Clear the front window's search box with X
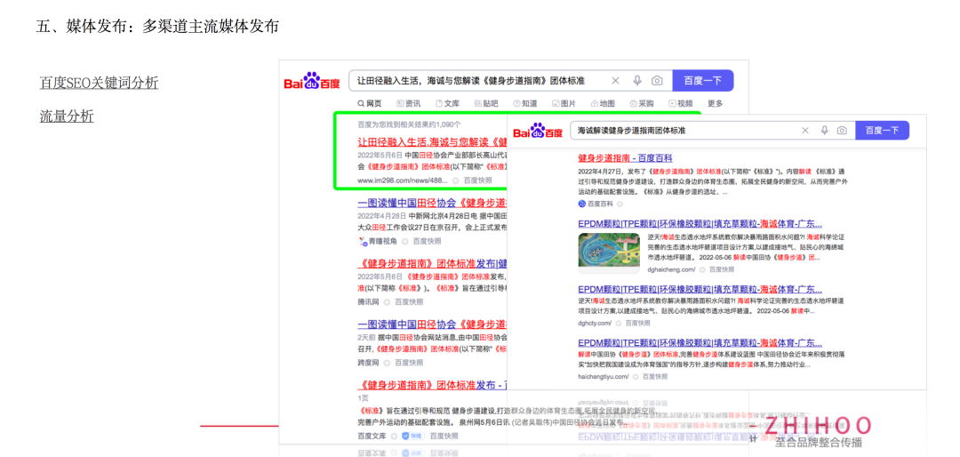The width and height of the screenshot is (960, 457). click(x=805, y=131)
